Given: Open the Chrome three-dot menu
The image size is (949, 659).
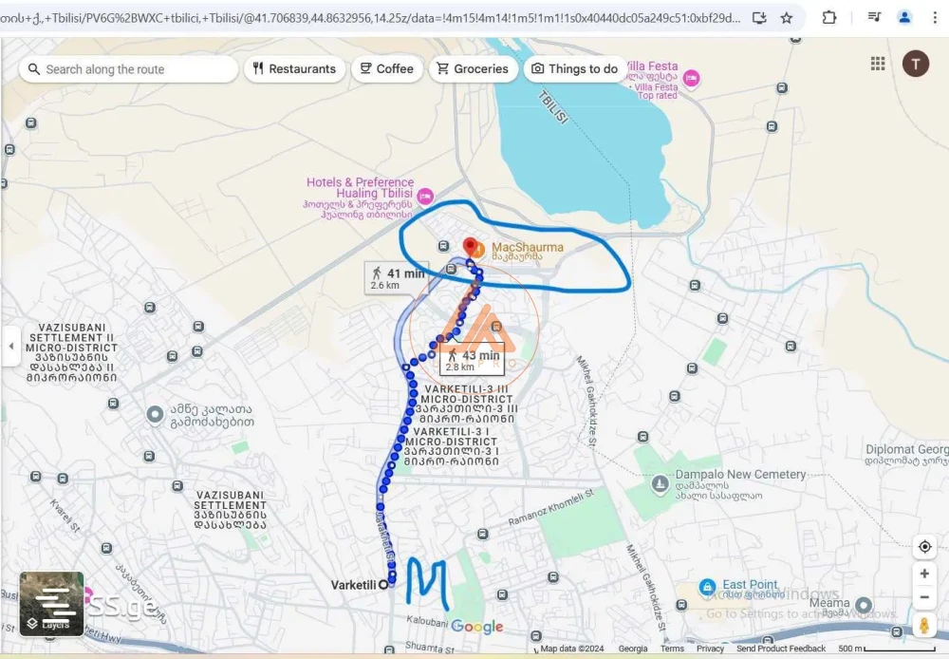Looking at the screenshot, I should 935,17.
